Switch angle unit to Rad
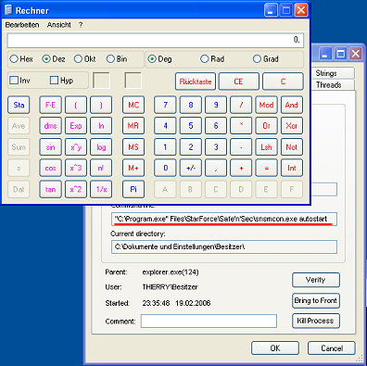367x366 pixels. 204,59
